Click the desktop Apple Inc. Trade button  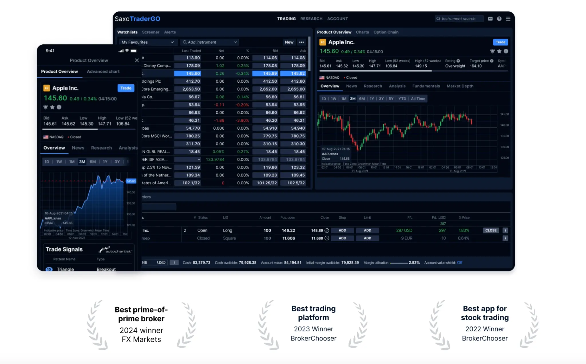tap(500, 42)
